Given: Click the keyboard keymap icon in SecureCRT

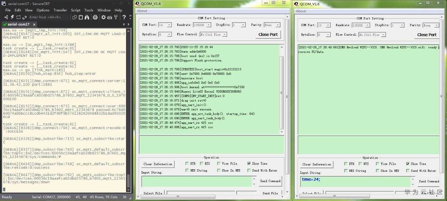Looking at the screenshot, I should (109, 17).
